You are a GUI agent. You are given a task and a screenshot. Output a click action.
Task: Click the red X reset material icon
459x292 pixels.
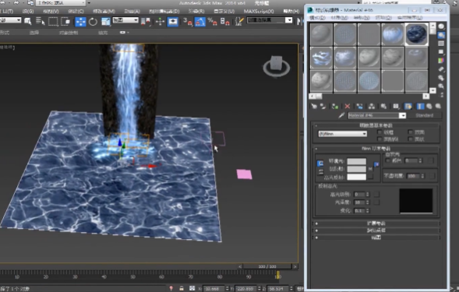pos(348,106)
